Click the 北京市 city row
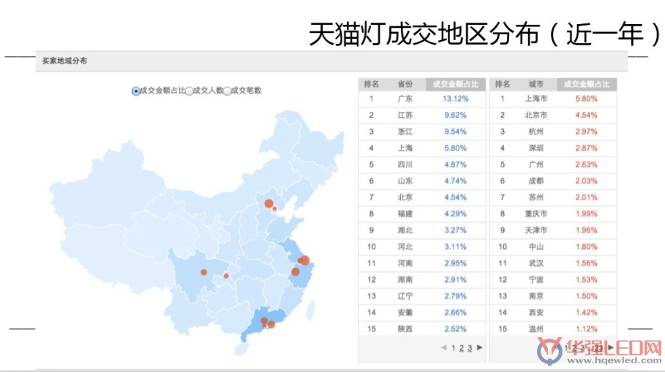The image size is (665, 372). click(553, 115)
